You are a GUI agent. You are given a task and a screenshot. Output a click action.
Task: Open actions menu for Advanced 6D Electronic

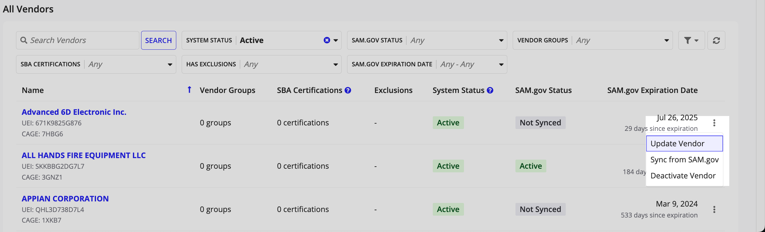(714, 123)
